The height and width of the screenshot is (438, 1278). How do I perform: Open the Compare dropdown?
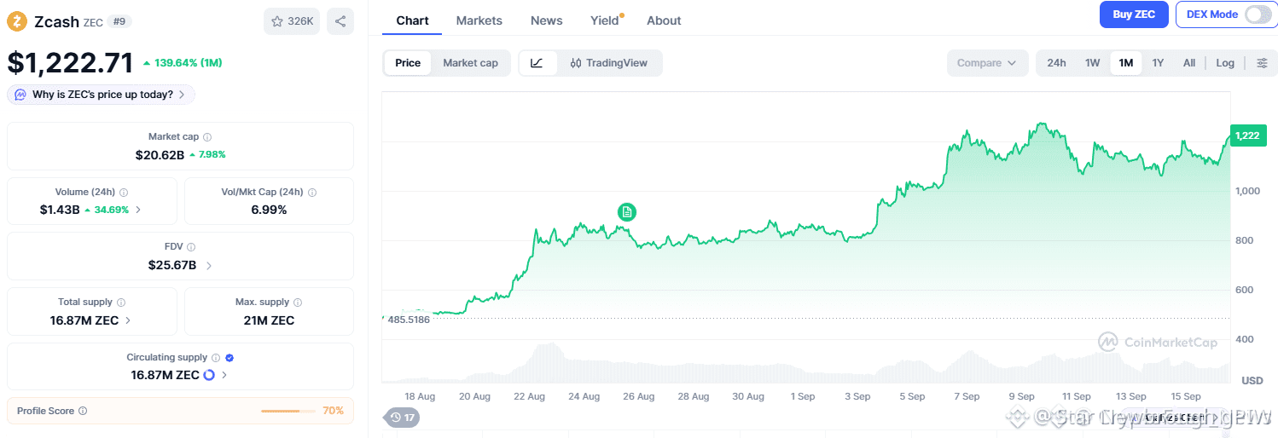(x=987, y=63)
